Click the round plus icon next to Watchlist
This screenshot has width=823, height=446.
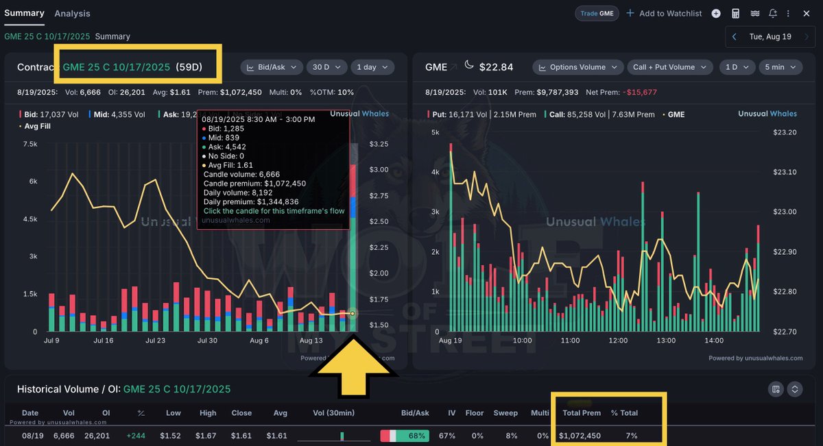click(716, 14)
